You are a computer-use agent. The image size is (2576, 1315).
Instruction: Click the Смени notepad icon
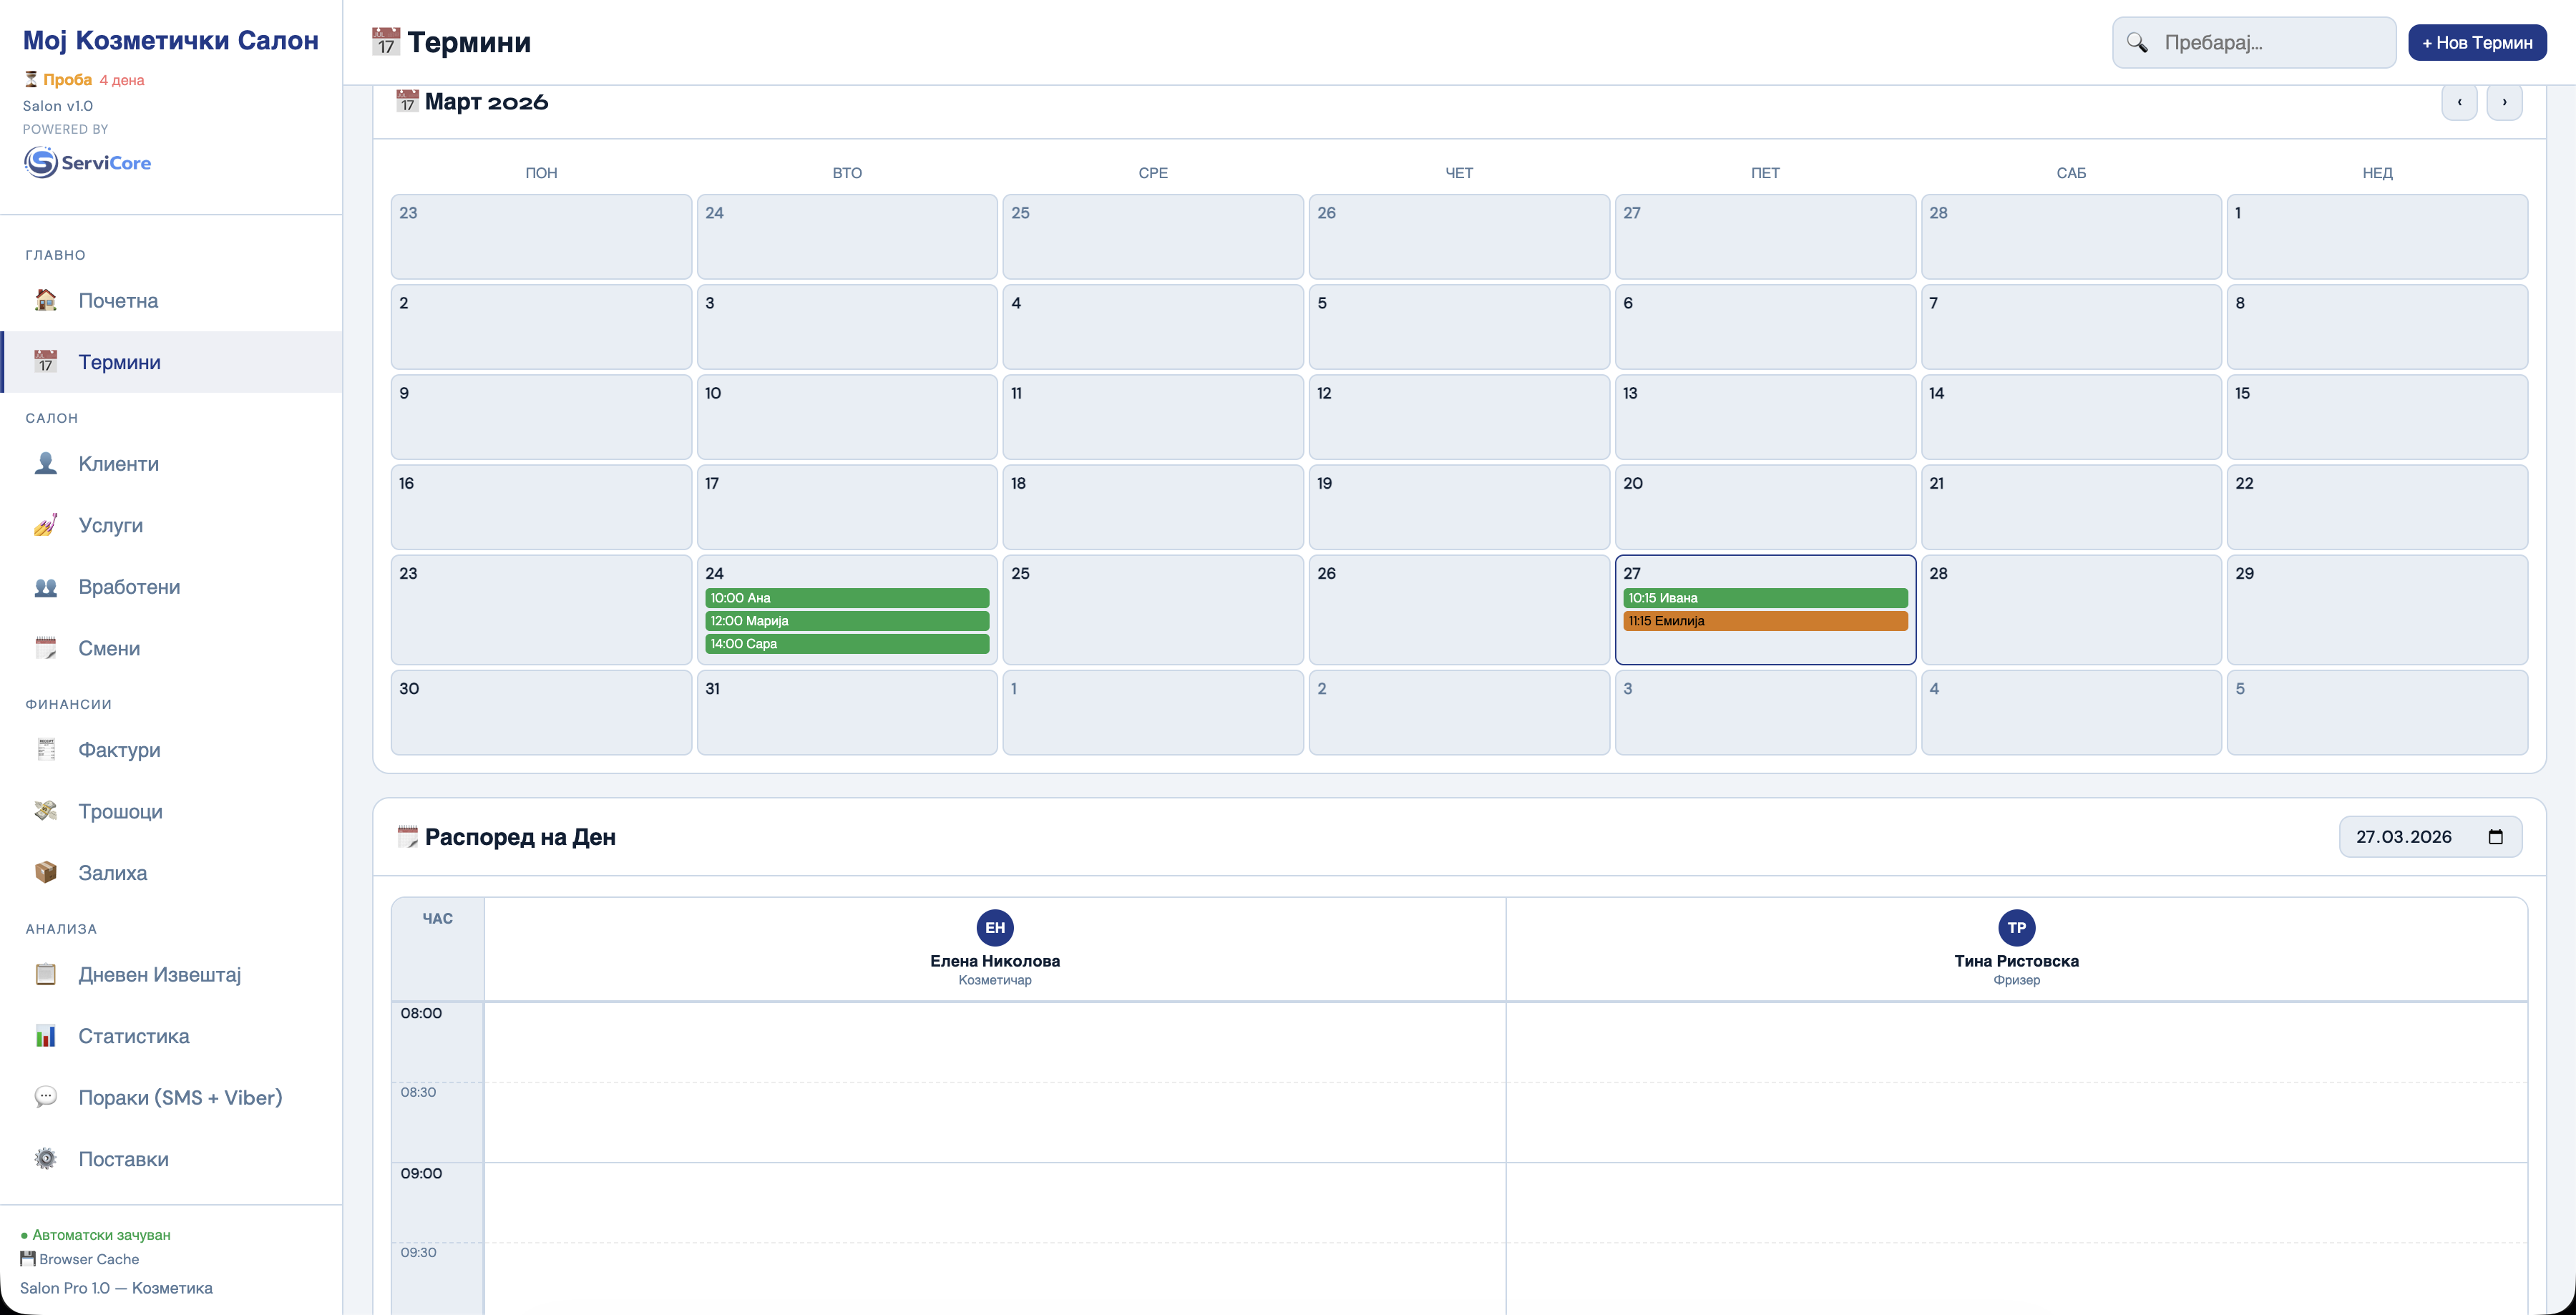tap(46, 648)
